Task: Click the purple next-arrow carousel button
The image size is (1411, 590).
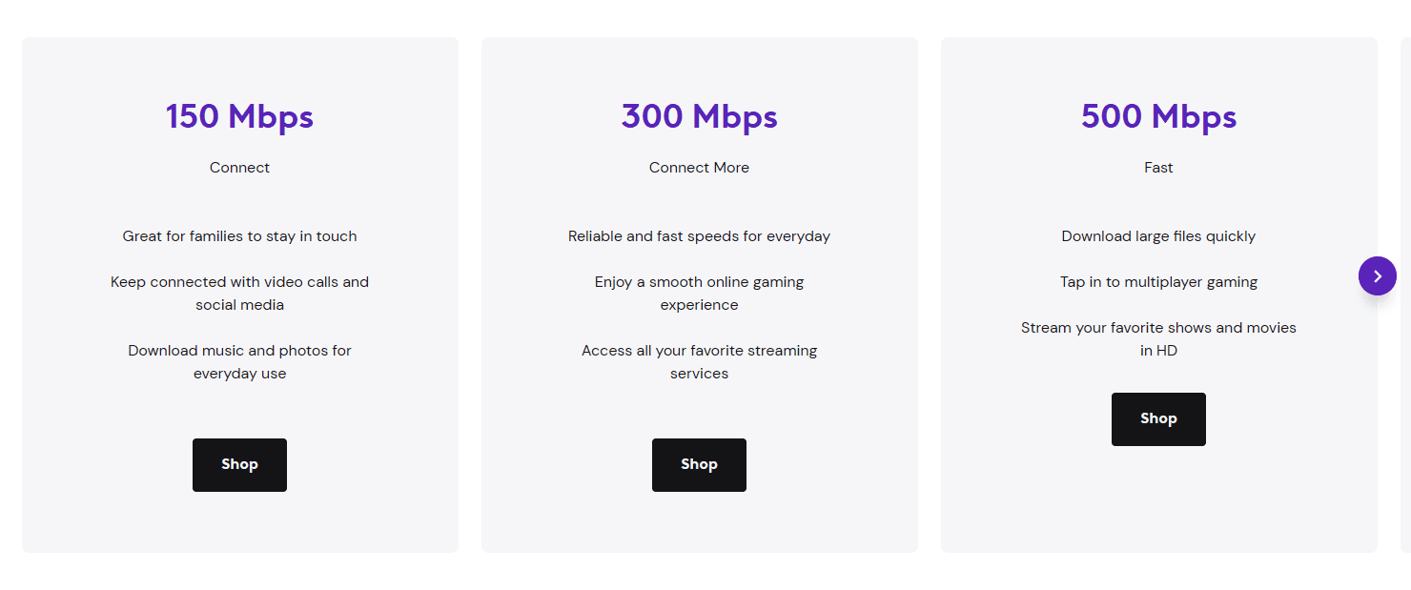Action: 1377,276
